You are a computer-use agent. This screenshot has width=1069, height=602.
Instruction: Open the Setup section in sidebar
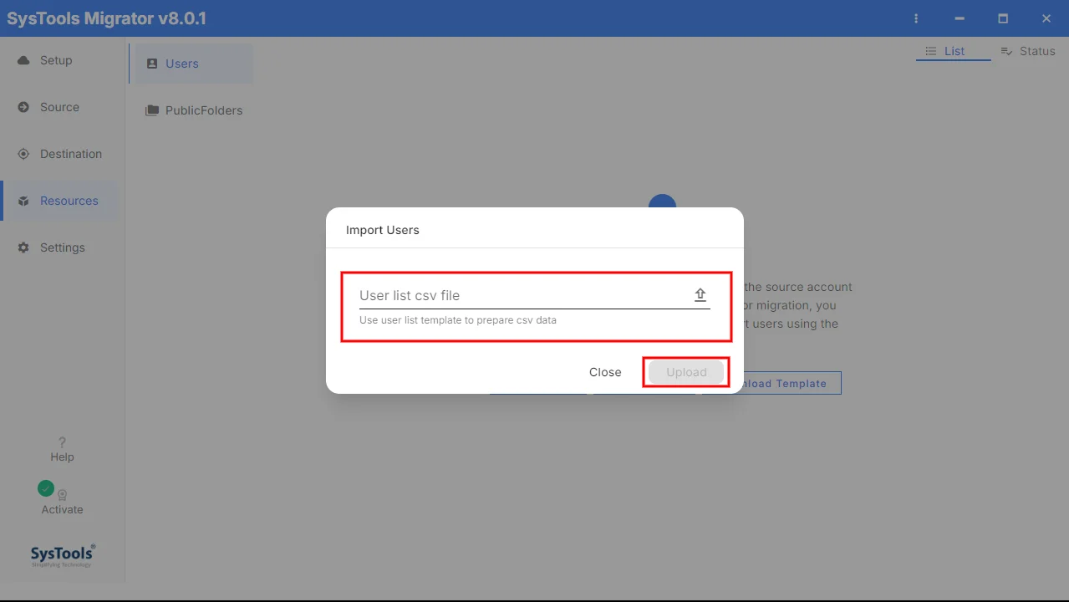[x=59, y=60]
